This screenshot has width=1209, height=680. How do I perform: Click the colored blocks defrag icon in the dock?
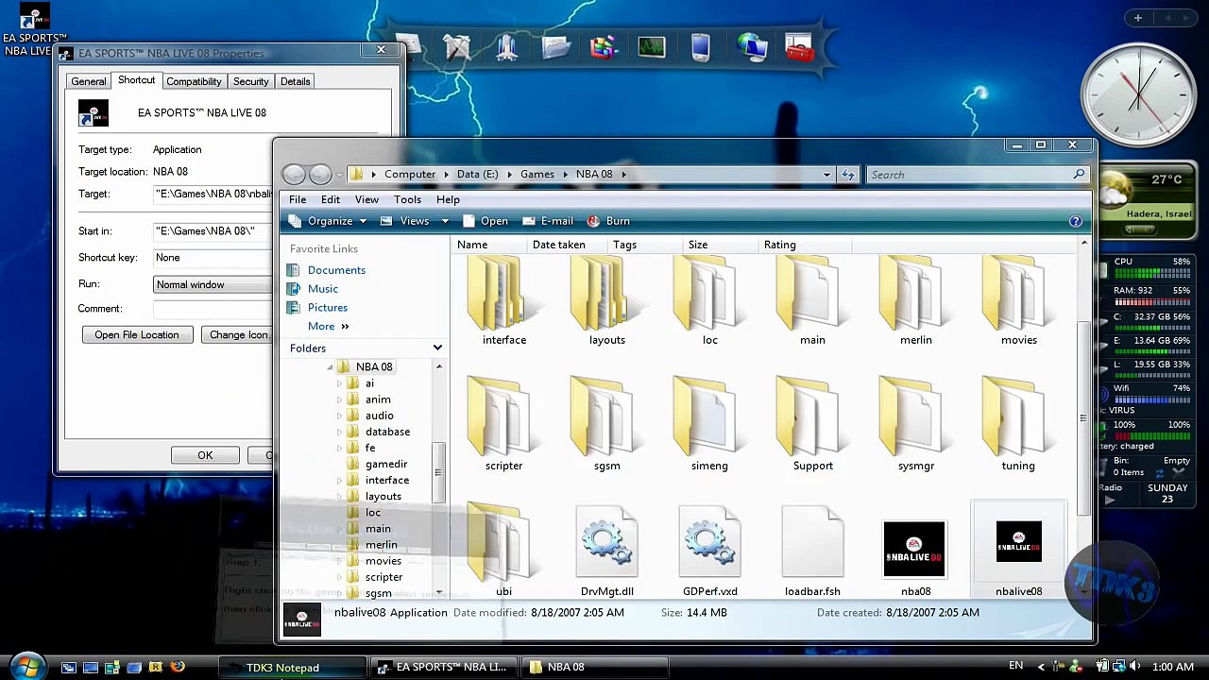[604, 46]
